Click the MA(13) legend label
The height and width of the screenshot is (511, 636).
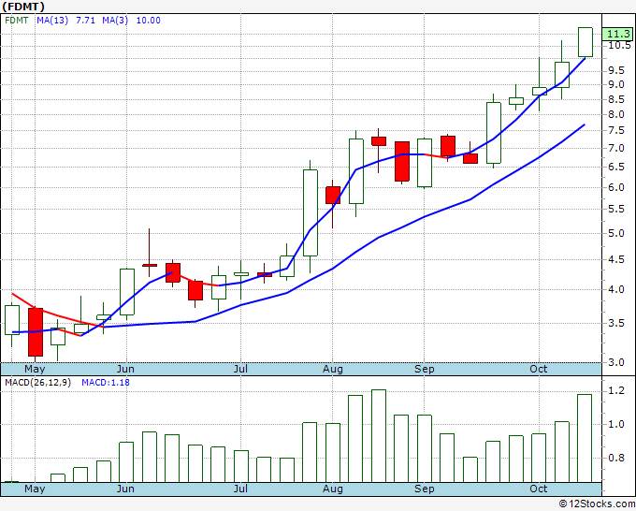click(52, 21)
